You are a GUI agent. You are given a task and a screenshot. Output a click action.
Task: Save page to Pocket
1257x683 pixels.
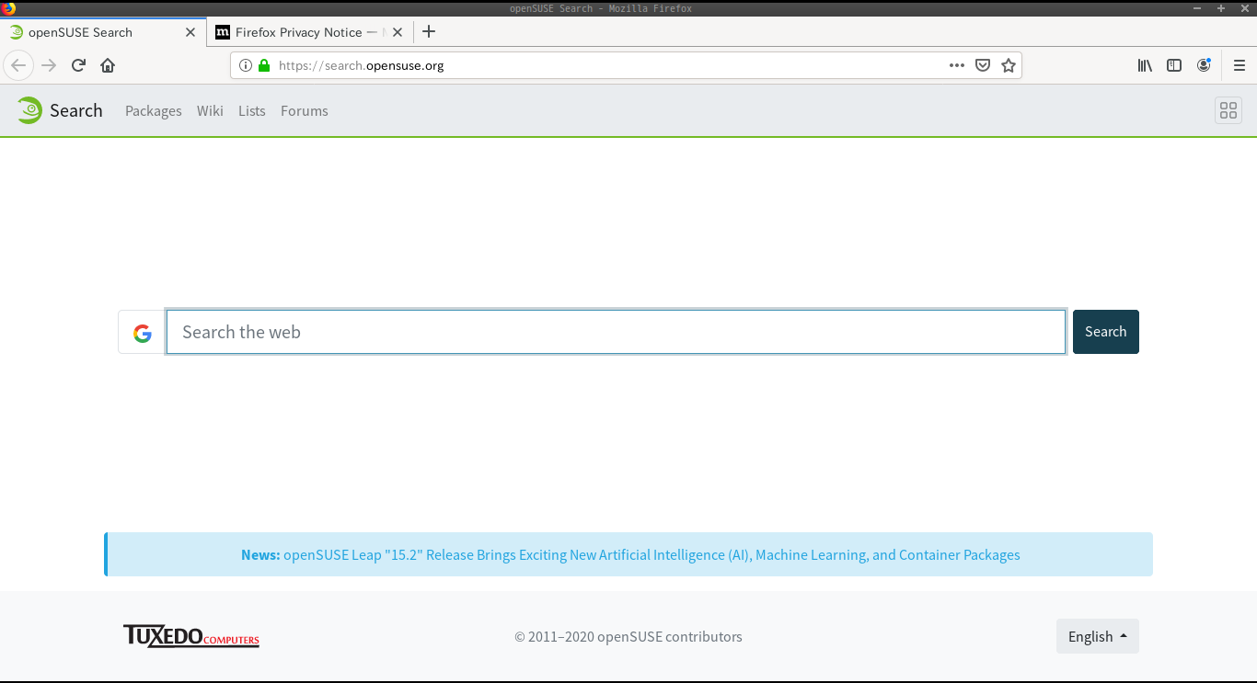(983, 65)
